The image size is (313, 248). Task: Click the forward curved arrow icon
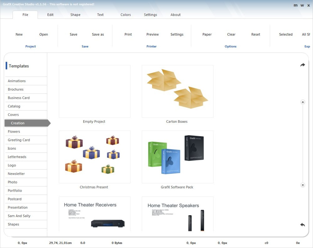point(303,65)
